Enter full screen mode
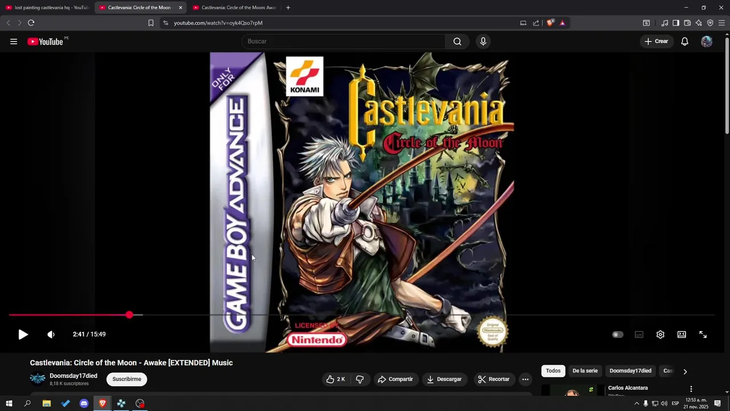 tap(703, 335)
